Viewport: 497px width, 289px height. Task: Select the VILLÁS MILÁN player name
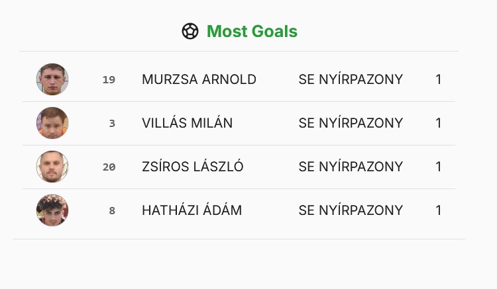tap(188, 123)
